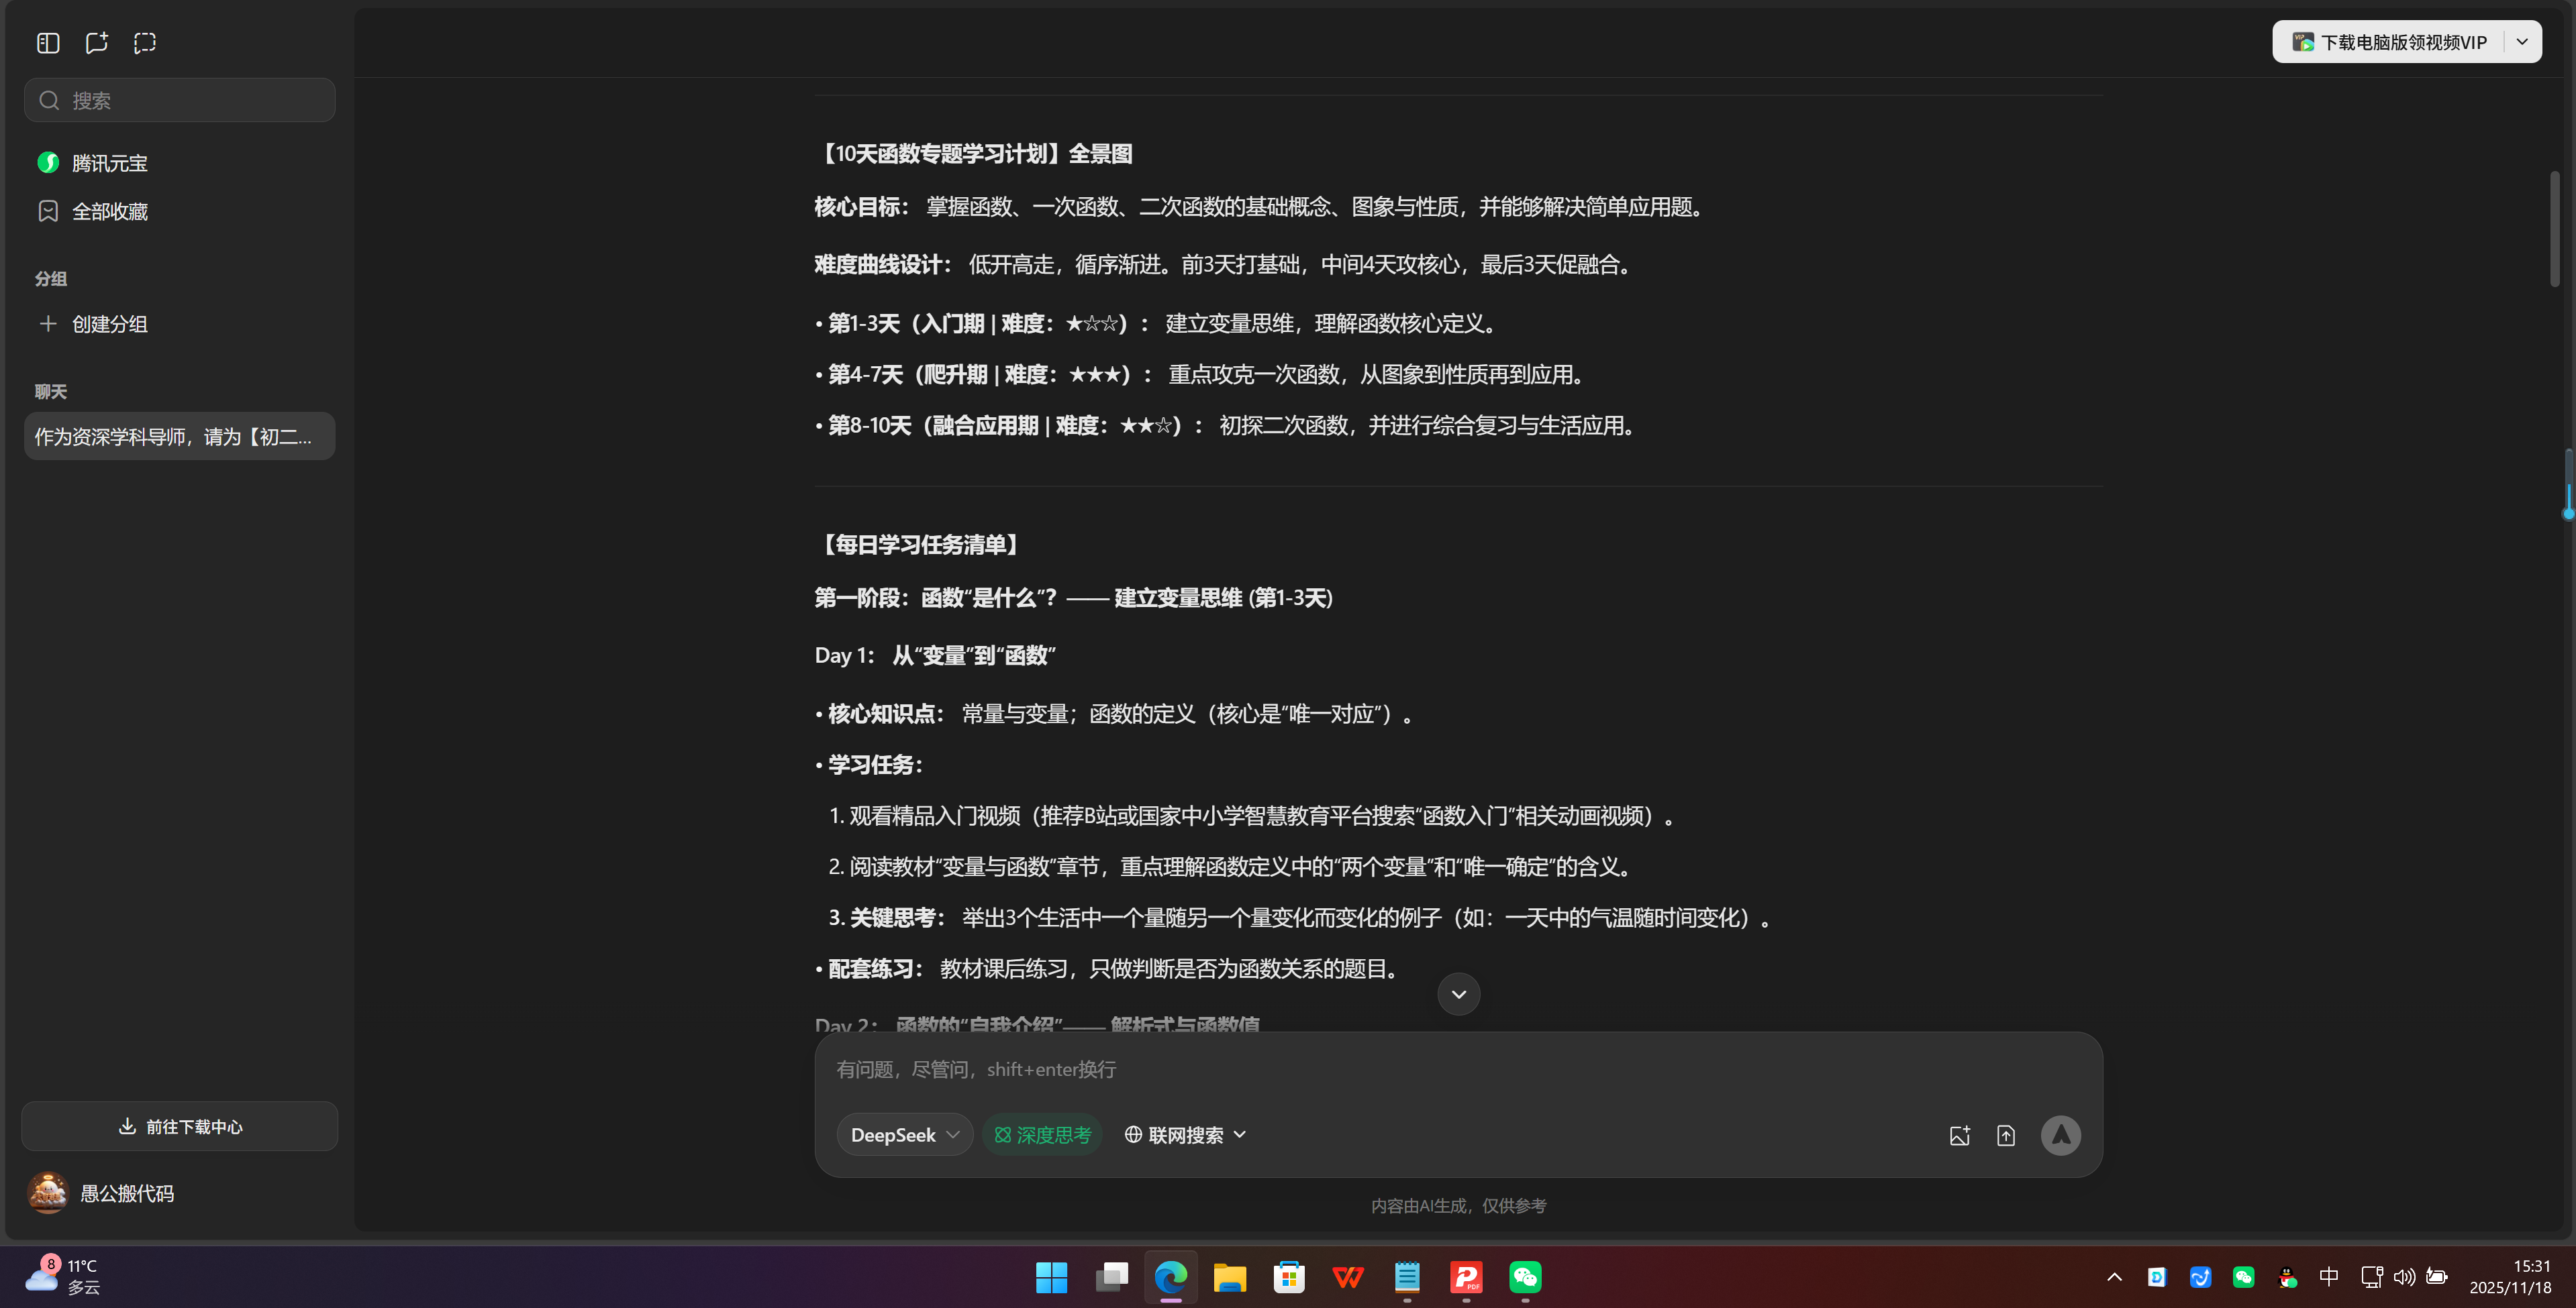Upload a file to the chat
Image resolution: width=2576 pixels, height=1308 pixels.
click(2006, 1134)
